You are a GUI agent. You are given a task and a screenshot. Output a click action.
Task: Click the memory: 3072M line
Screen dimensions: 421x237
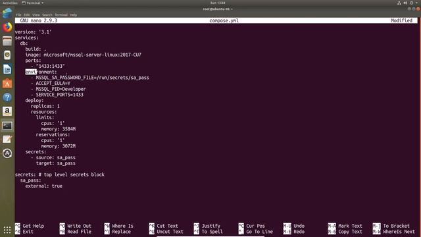(x=59, y=146)
